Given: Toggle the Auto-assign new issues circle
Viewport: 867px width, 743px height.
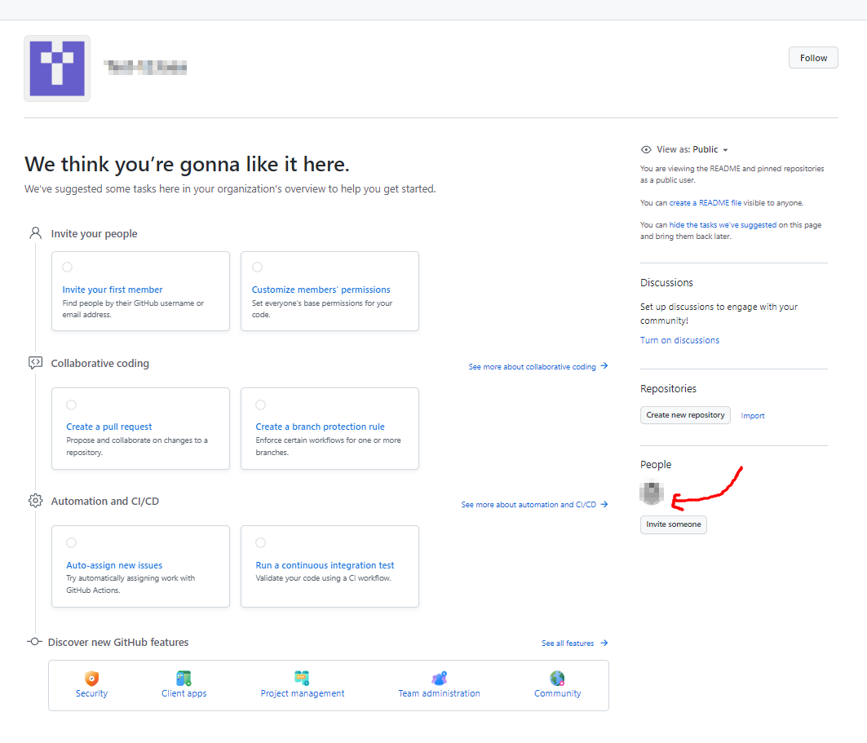Looking at the screenshot, I should [x=71, y=543].
